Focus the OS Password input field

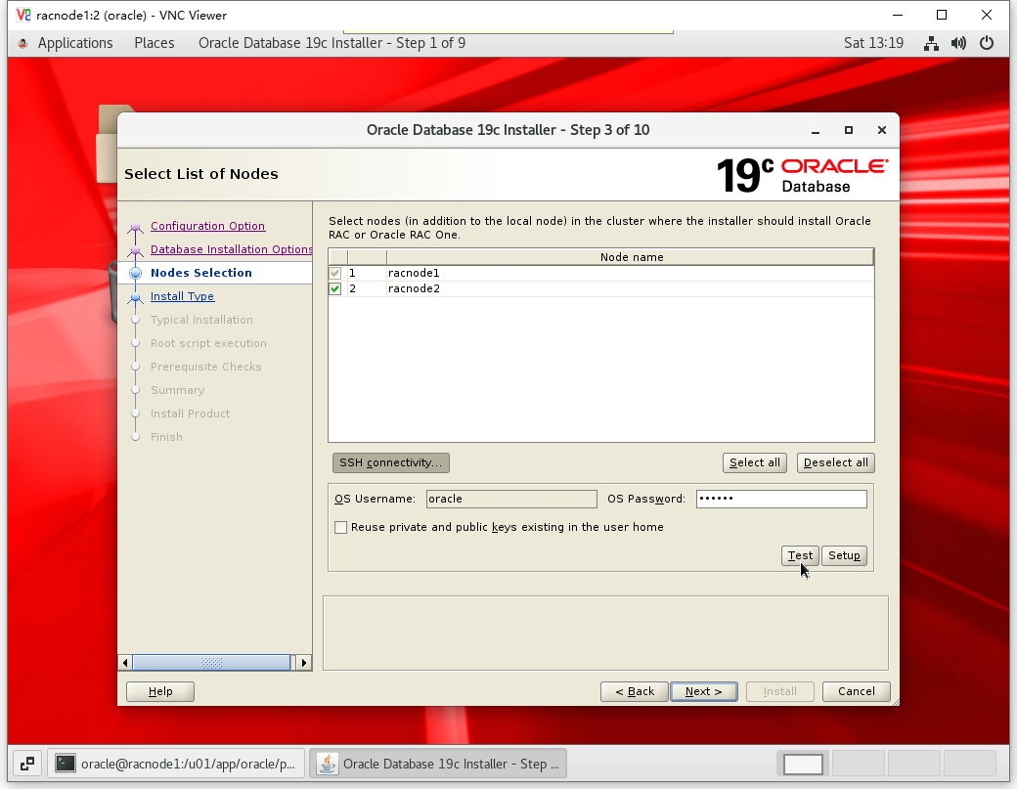[x=780, y=499]
